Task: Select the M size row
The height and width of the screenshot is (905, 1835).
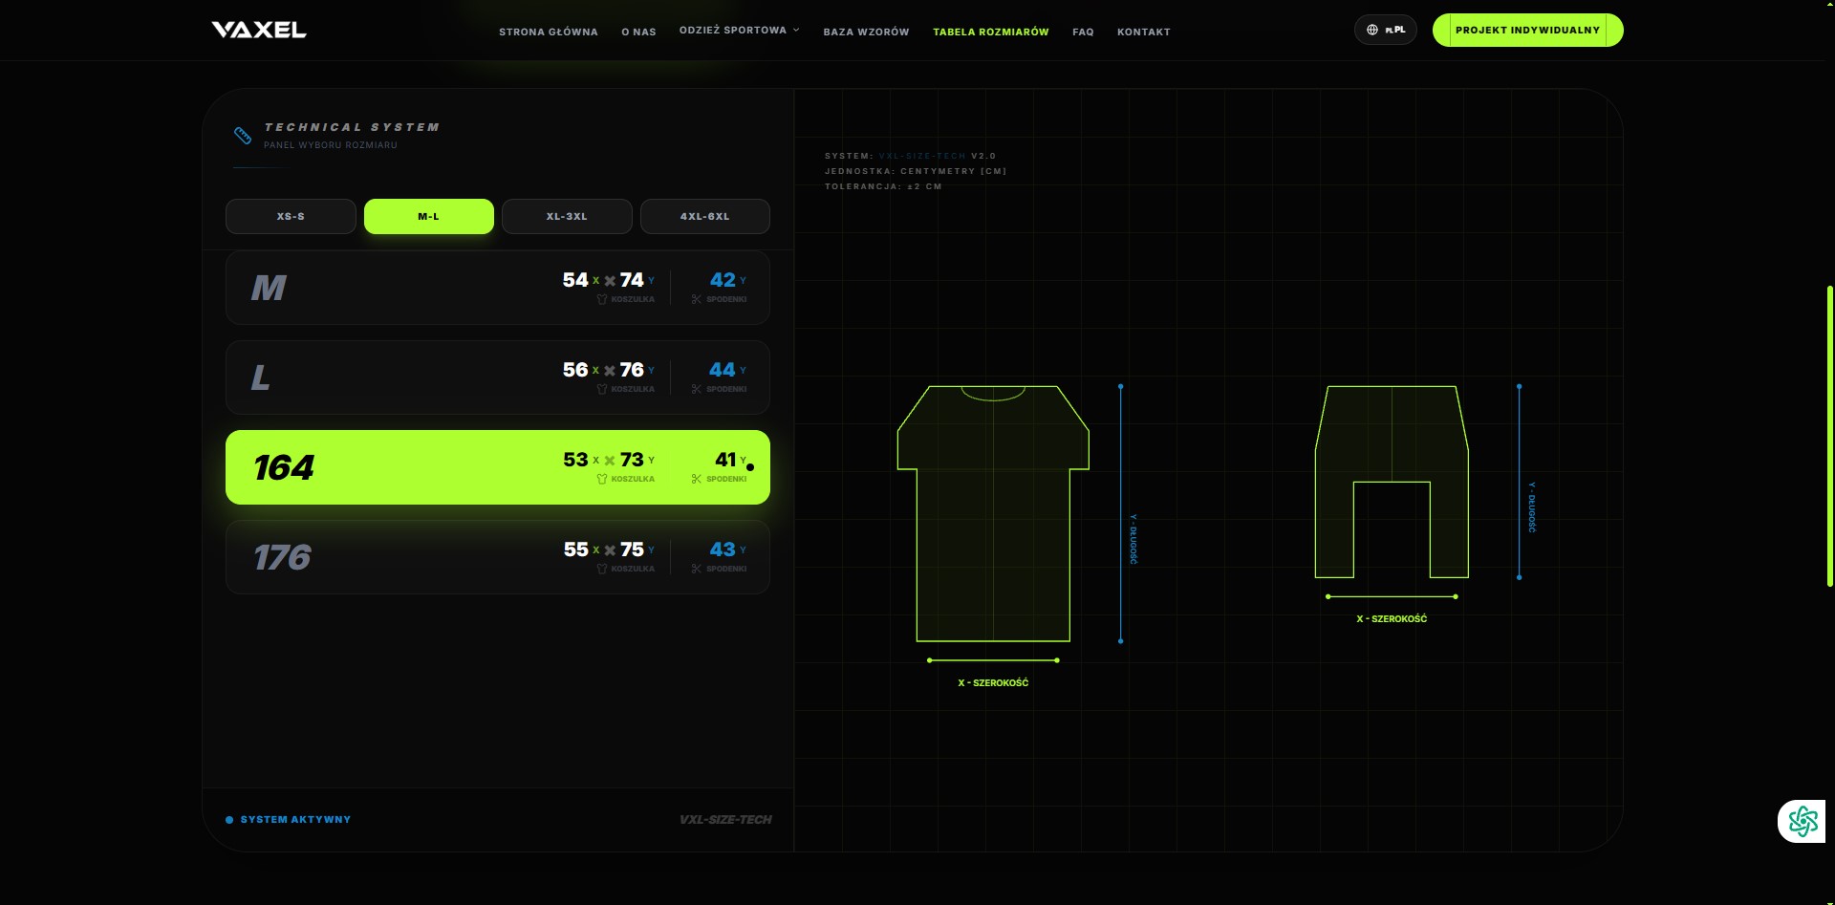Action: [x=498, y=288]
